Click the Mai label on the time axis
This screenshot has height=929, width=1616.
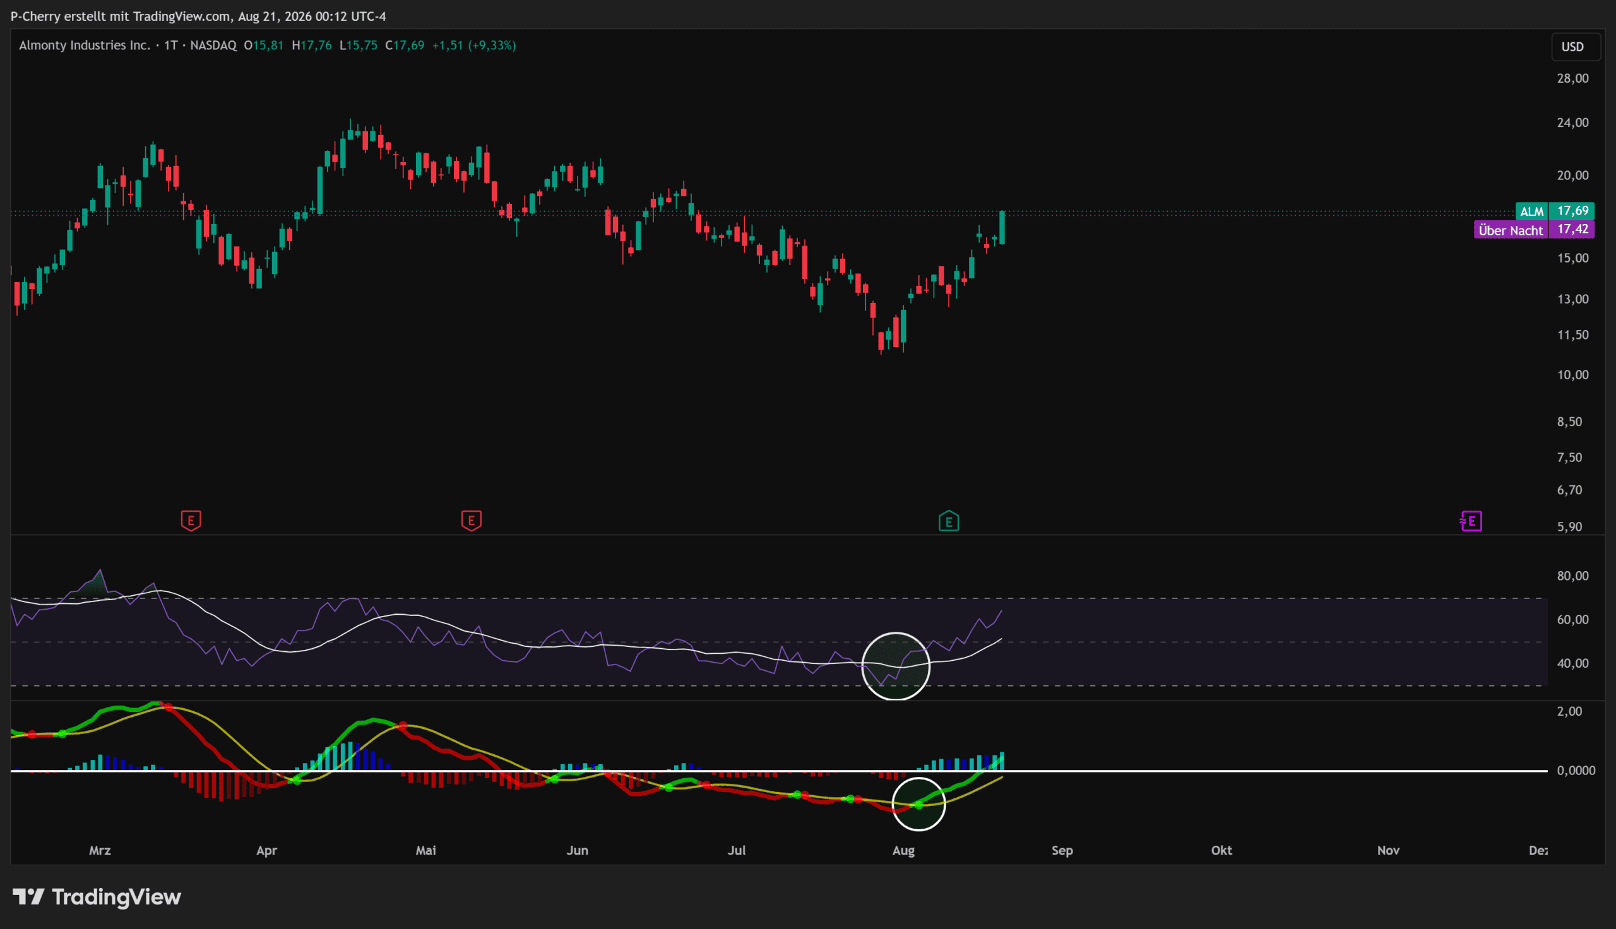426,851
